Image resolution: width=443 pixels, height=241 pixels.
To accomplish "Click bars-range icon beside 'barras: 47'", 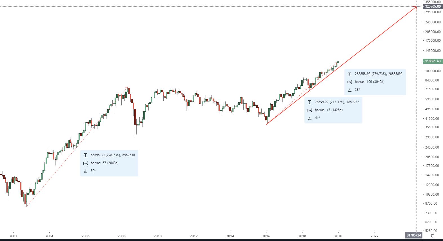I will coord(310,110).
